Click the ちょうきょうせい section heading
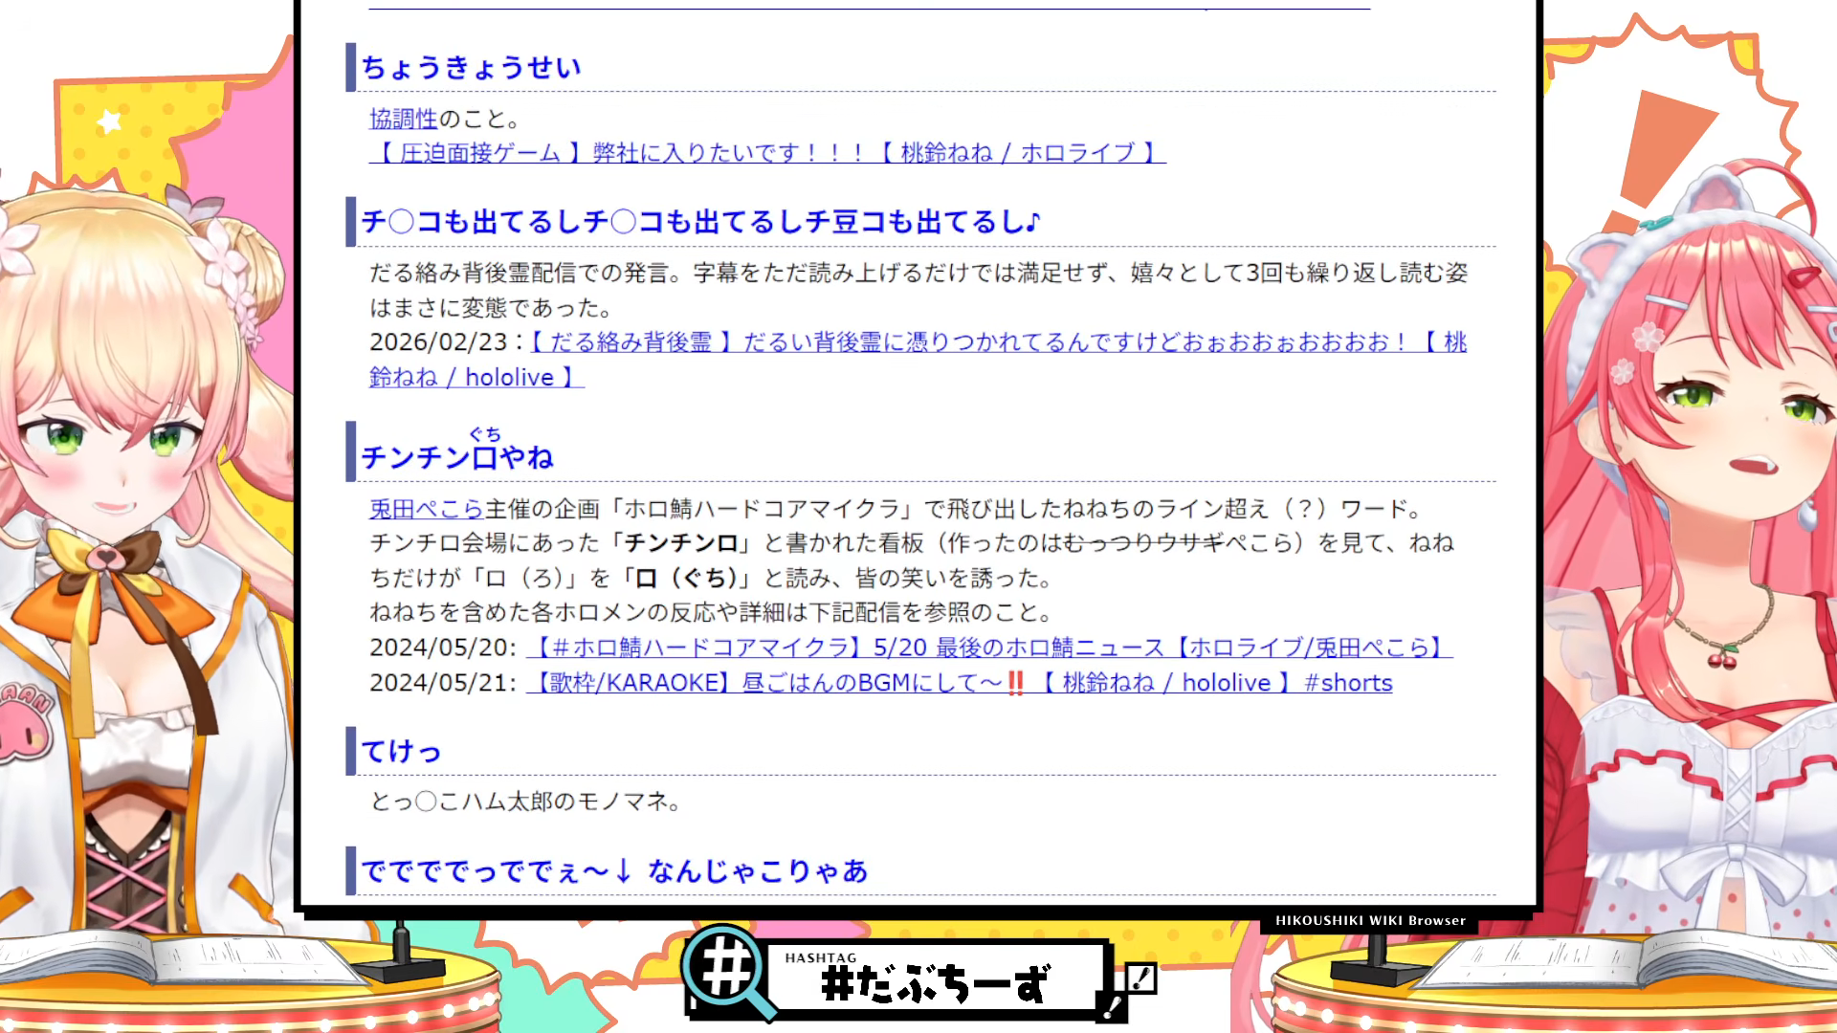Image resolution: width=1837 pixels, height=1033 pixels. click(x=472, y=68)
